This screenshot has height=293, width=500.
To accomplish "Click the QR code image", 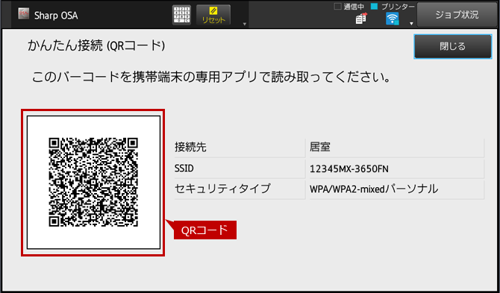I will 93,182.
